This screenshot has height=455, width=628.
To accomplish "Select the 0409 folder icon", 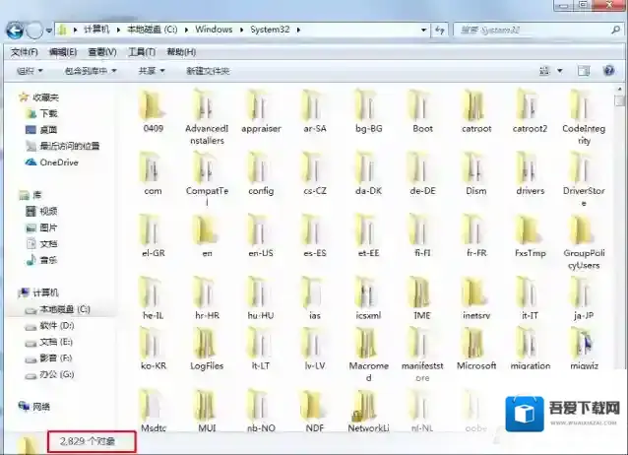I will pos(153,105).
